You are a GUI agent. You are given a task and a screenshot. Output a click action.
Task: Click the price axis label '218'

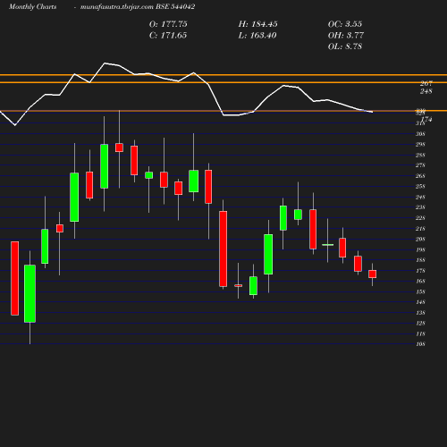[x=420, y=229]
